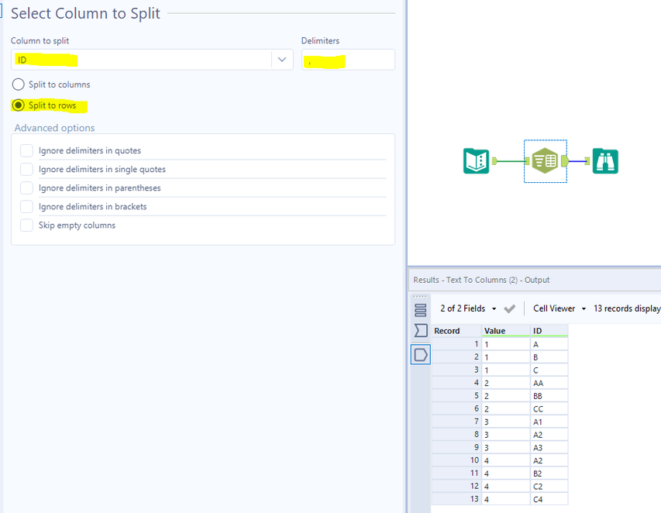661x513 pixels.
Task: Click the 13 records displayed text
Action: coord(627,308)
